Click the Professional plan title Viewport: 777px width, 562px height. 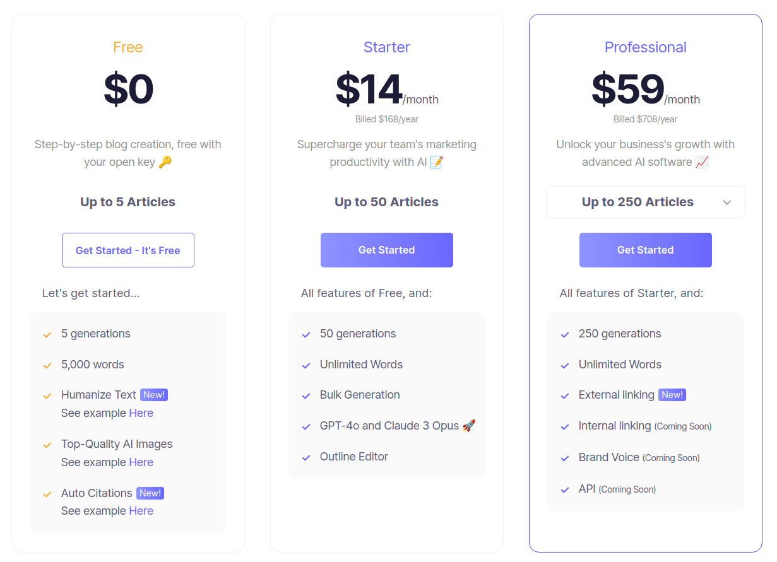coord(645,47)
